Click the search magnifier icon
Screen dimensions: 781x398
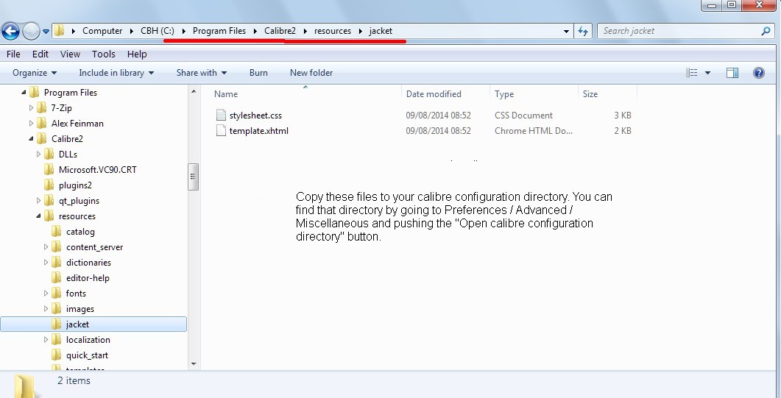766,31
